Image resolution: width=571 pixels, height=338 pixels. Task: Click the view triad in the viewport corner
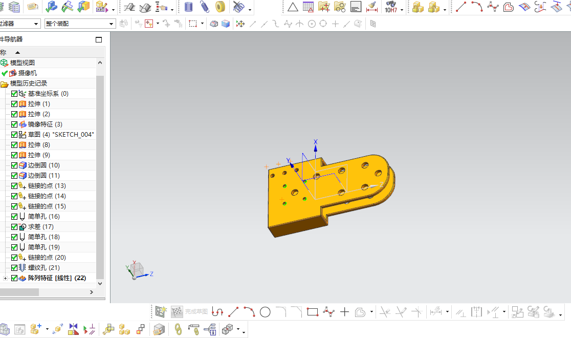[139, 270]
